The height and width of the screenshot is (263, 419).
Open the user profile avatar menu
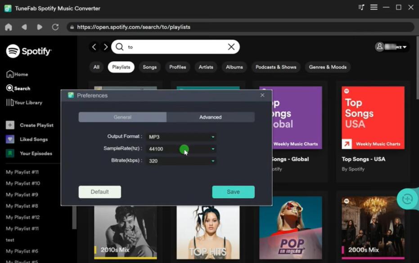[x=391, y=47]
